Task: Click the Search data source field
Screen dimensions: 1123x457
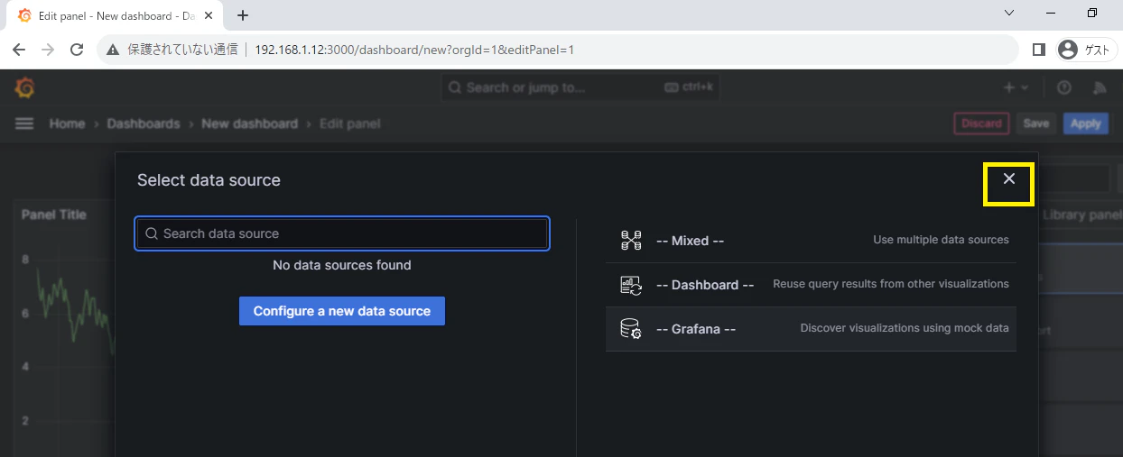Action: pos(342,233)
